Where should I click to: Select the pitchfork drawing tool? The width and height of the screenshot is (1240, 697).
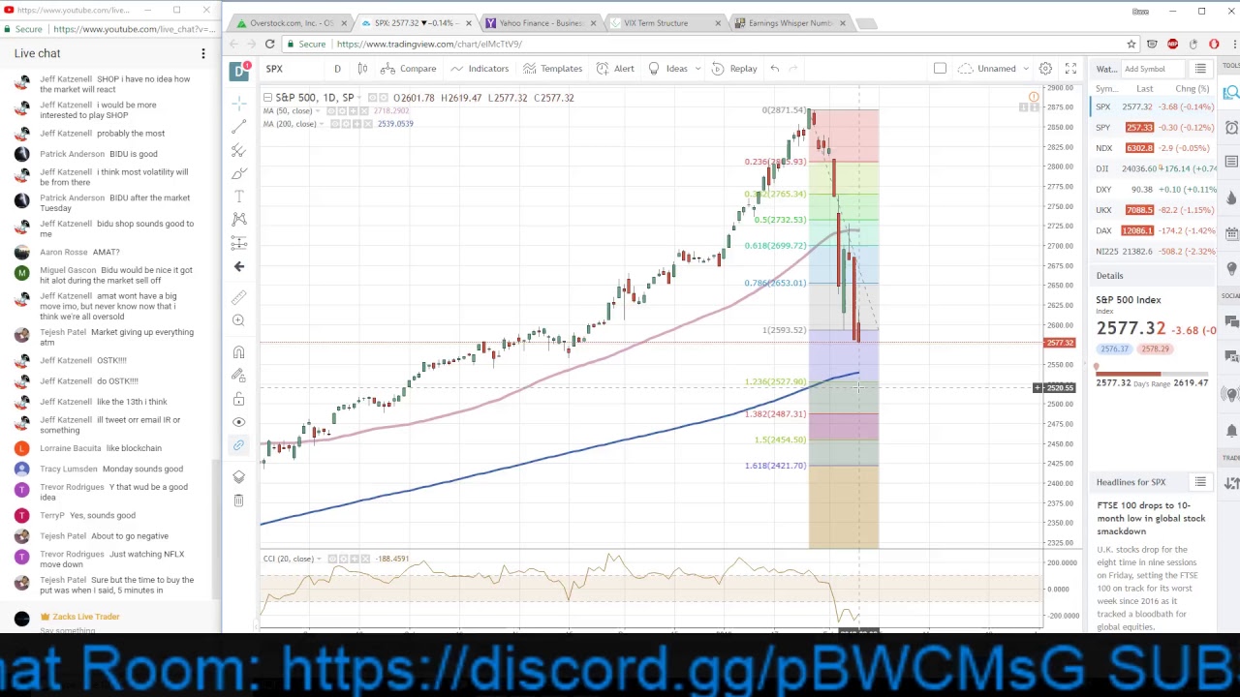click(238, 150)
